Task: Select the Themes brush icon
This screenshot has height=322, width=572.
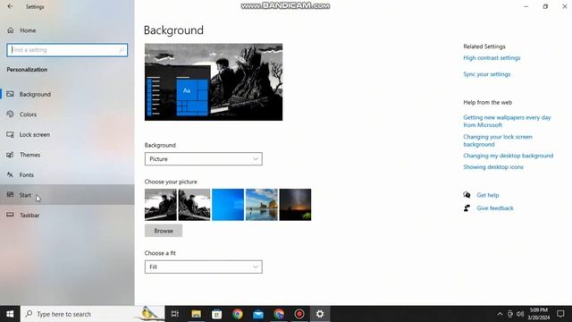Action: tap(10, 155)
